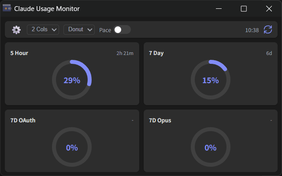Click the 7D OAuth card label
Viewport: 282px width, 176px height.
coord(23,120)
